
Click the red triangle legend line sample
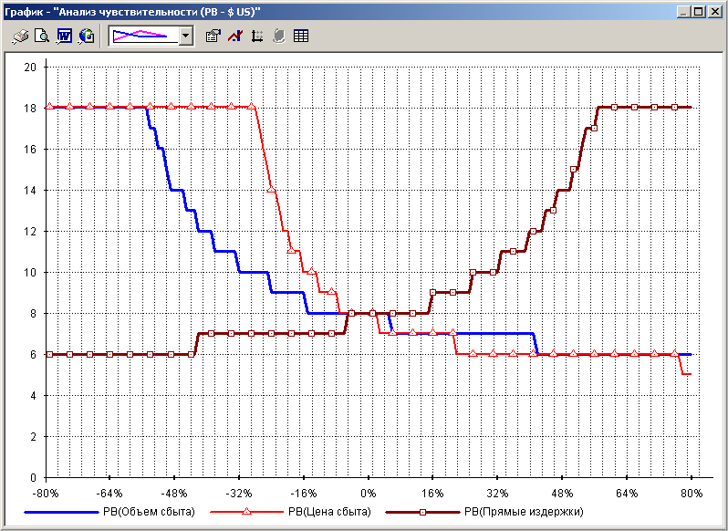click(x=246, y=512)
